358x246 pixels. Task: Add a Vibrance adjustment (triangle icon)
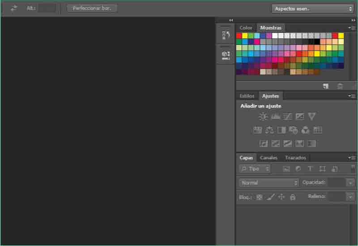pyautogui.click(x=312, y=117)
